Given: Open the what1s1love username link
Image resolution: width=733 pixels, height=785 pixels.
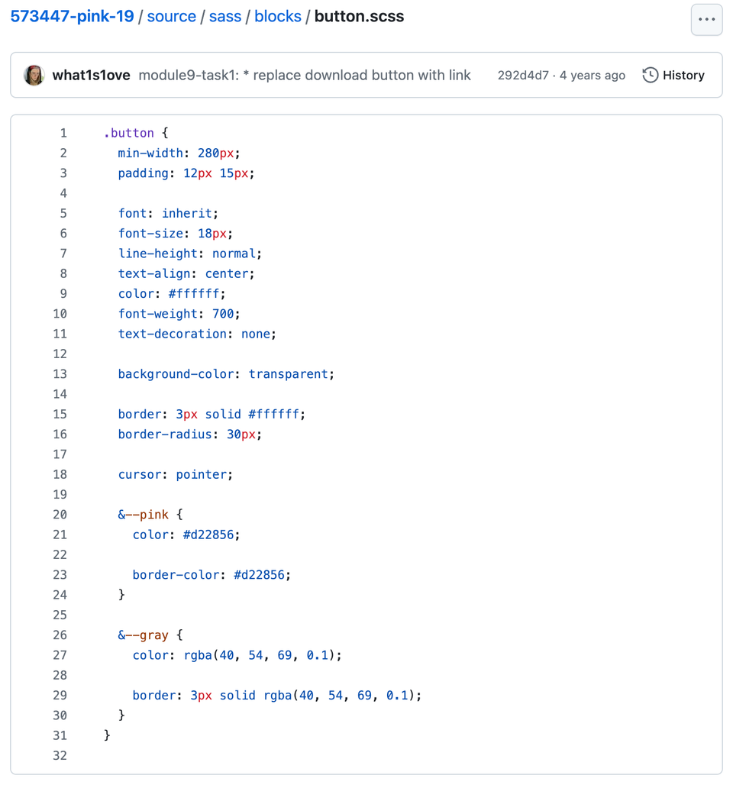Looking at the screenshot, I should click(91, 75).
